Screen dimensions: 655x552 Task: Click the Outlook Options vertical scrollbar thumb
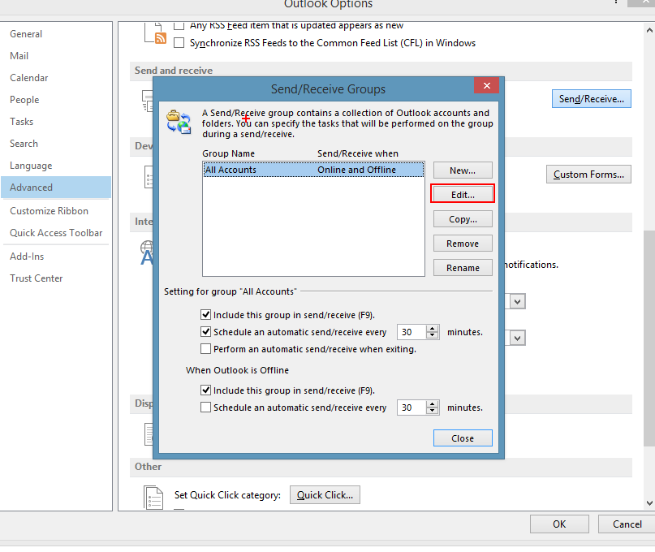[649, 339]
